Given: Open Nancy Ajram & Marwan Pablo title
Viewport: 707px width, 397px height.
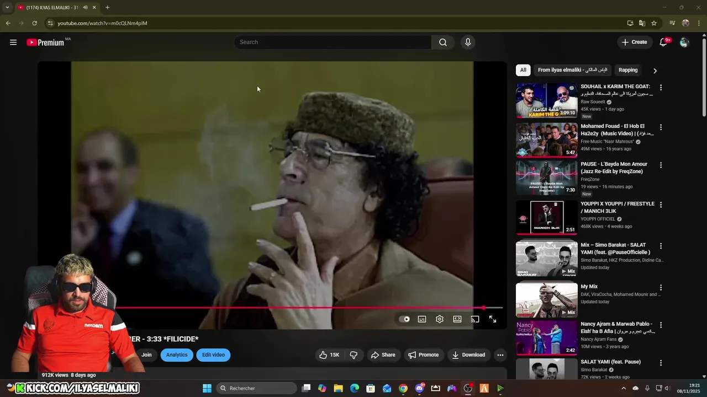Looking at the screenshot, I should tap(617, 328).
